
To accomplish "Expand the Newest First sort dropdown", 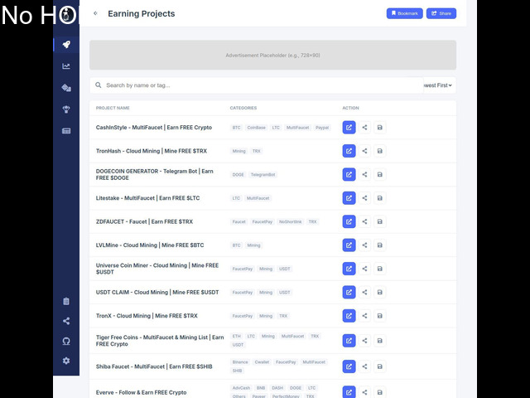I will (x=438, y=85).
